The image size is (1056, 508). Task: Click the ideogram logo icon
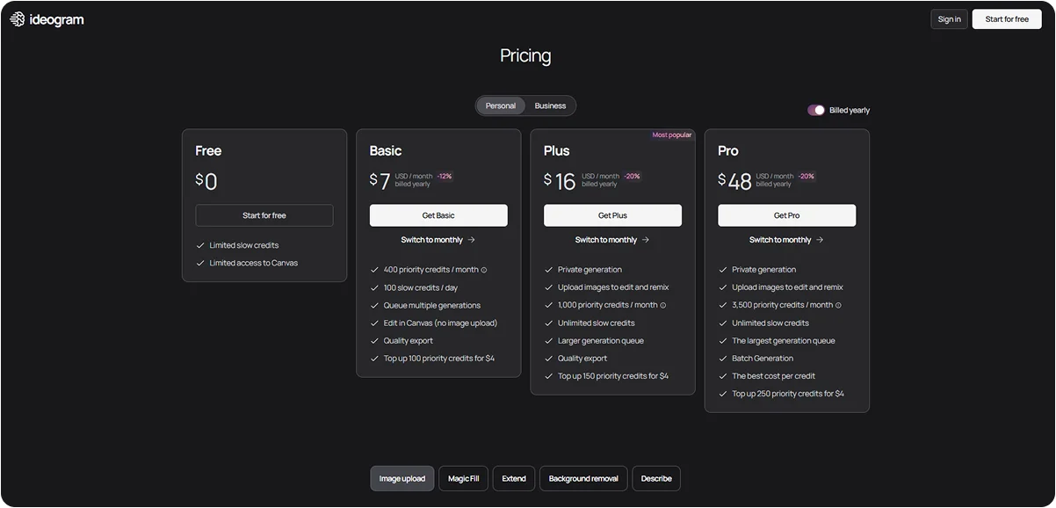click(16, 18)
